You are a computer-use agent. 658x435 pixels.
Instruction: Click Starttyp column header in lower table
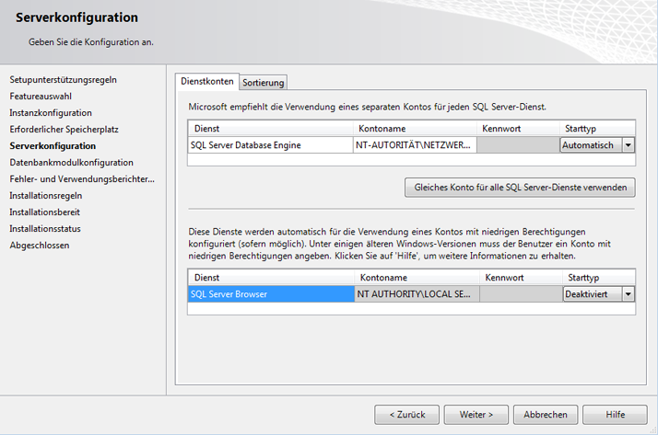coord(599,278)
